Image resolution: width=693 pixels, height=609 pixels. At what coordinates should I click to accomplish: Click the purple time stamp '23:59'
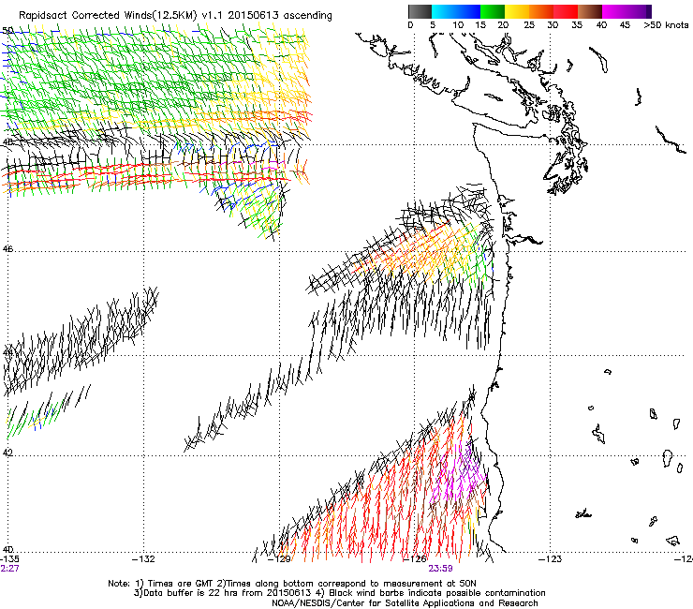point(440,569)
